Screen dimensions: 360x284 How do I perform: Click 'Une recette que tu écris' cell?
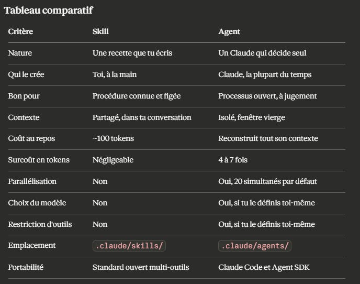(132, 53)
